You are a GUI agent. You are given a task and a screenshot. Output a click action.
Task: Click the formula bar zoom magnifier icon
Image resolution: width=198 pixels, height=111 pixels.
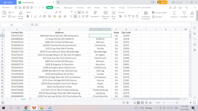[x=32, y=25]
